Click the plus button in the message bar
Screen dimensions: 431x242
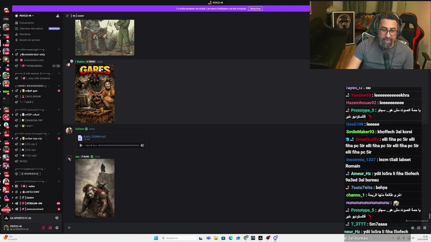click(x=69, y=228)
